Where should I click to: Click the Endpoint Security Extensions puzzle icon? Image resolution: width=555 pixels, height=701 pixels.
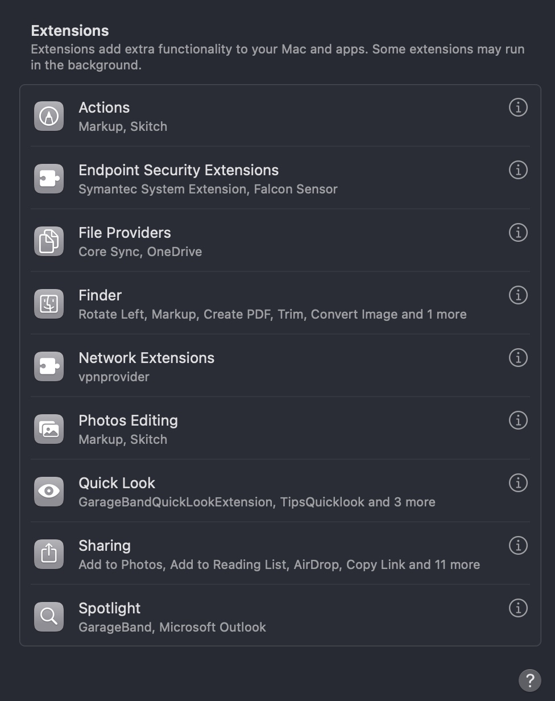[x=49, y=179]
